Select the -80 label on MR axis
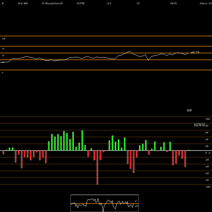This screenshot has width=212, height=212. pyautogui.click(x=207, y=180)
